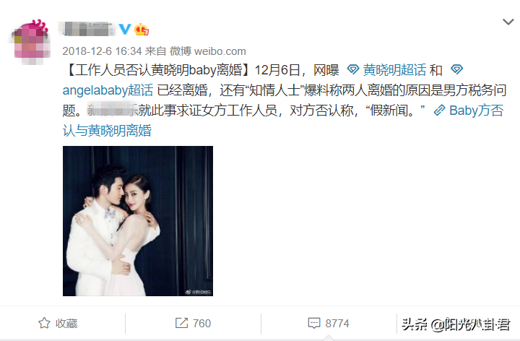Toggle 收藏 to bookmark this post
The width and height of the screenshot is (520, 341).
click(x=58, y=323)
